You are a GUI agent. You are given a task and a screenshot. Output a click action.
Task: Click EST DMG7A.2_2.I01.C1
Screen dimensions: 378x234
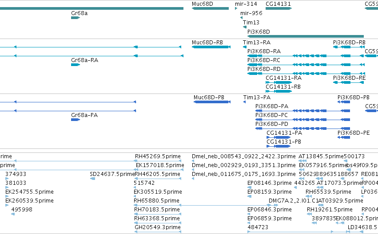293,201
